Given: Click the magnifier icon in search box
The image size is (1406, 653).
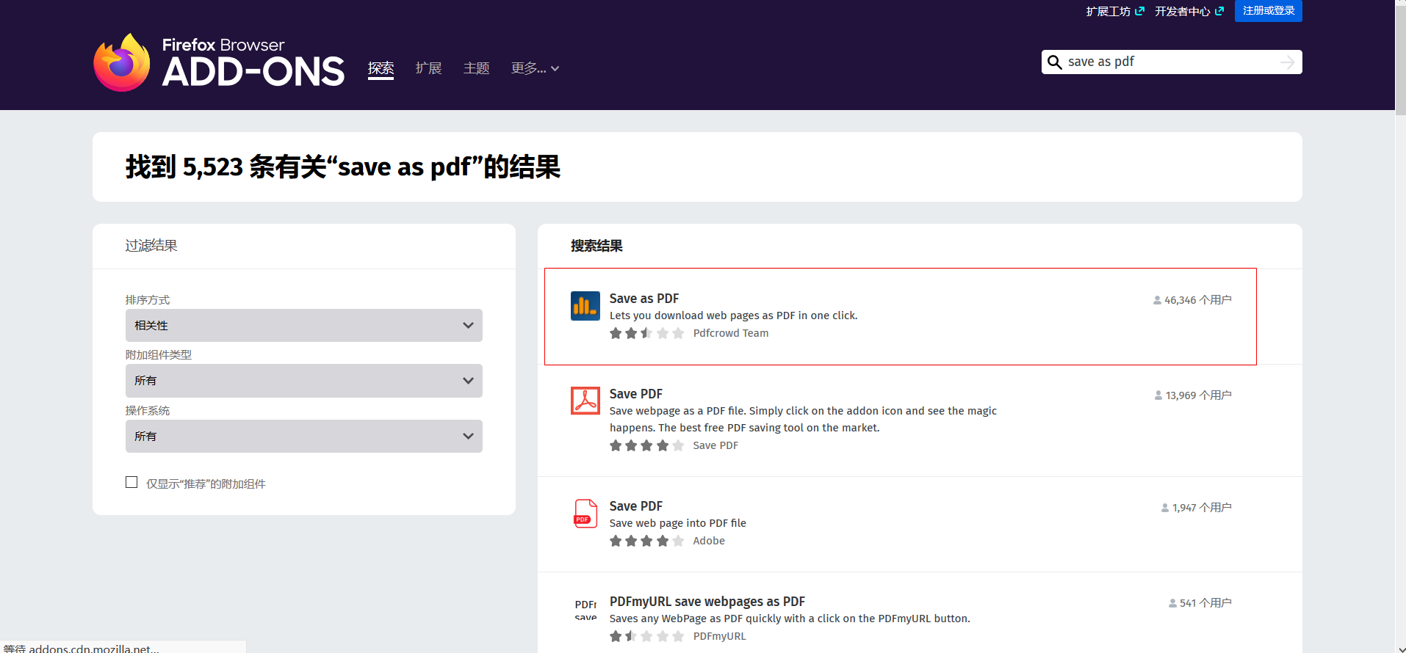Looking at the screenshot, I should click(x=1054, y=62).
